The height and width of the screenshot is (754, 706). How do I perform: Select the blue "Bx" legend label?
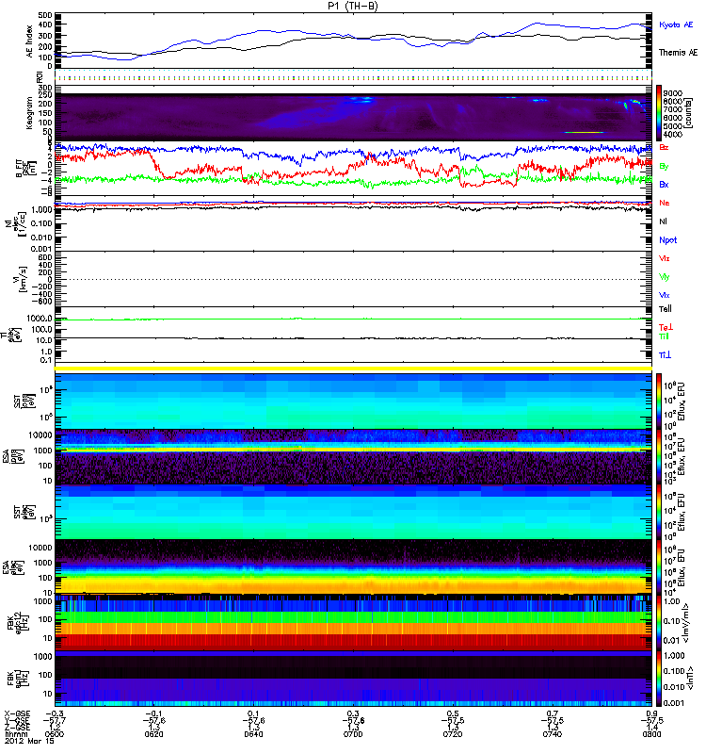(664, 185)
